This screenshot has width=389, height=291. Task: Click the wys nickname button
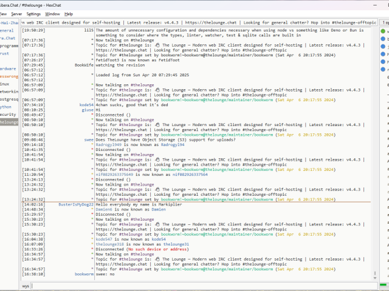point(26,285)
